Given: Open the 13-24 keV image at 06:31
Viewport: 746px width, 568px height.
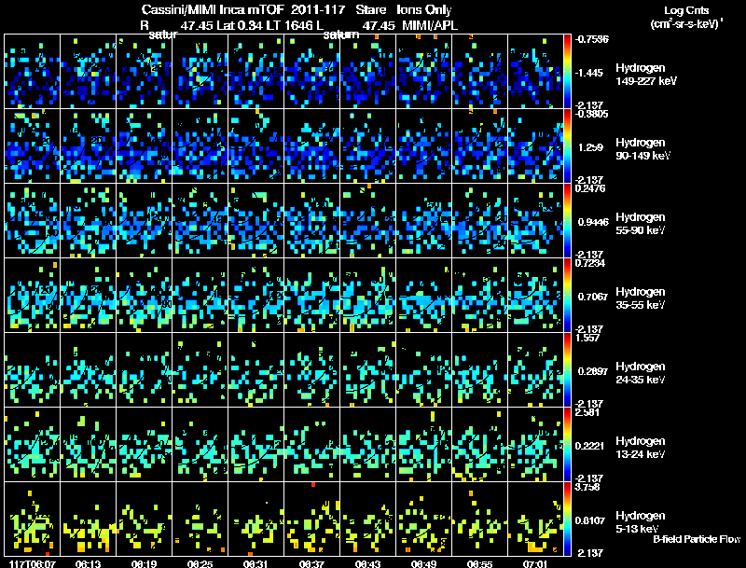Looking at the screenshot, I should pos(256,444).
